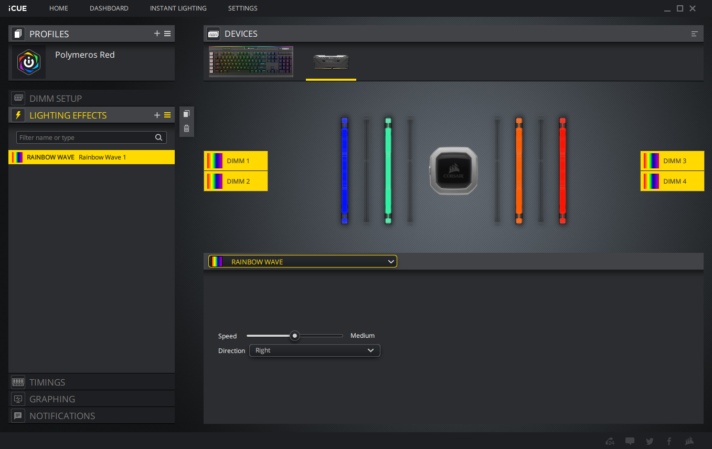Screen dimensions: 712x449
Task: Toggle DIMM 3 zone selection
Action: pos(672,161)
